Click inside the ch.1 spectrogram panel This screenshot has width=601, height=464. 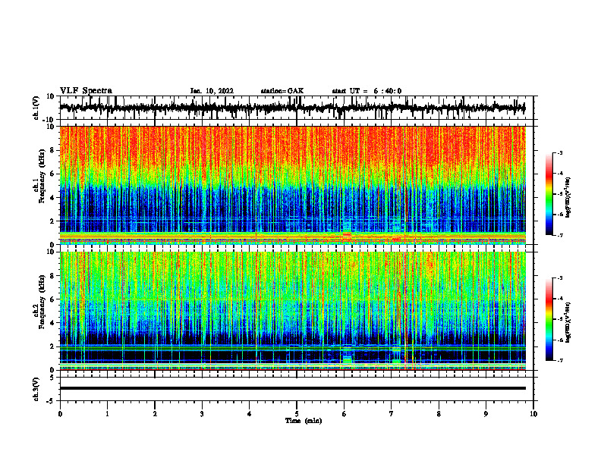tap(292, 185)
